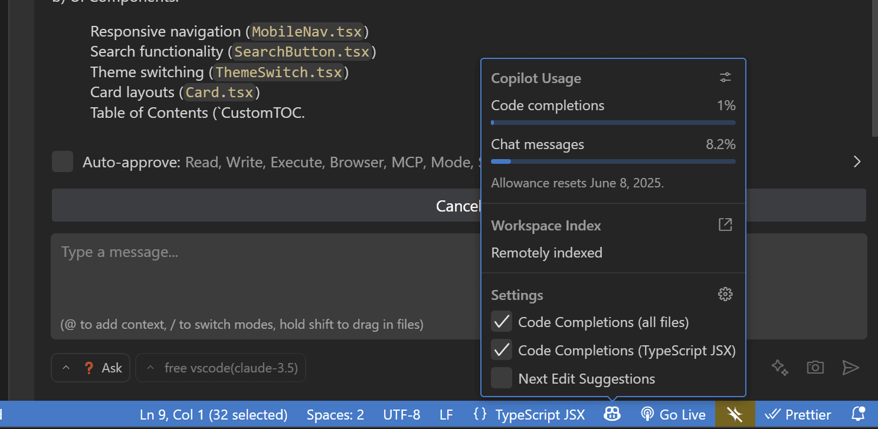Viewport: 878px width, 429px height.
Task: Open Copilot settings gear icon
Action: pyautogui.click(x=725, y=294)
